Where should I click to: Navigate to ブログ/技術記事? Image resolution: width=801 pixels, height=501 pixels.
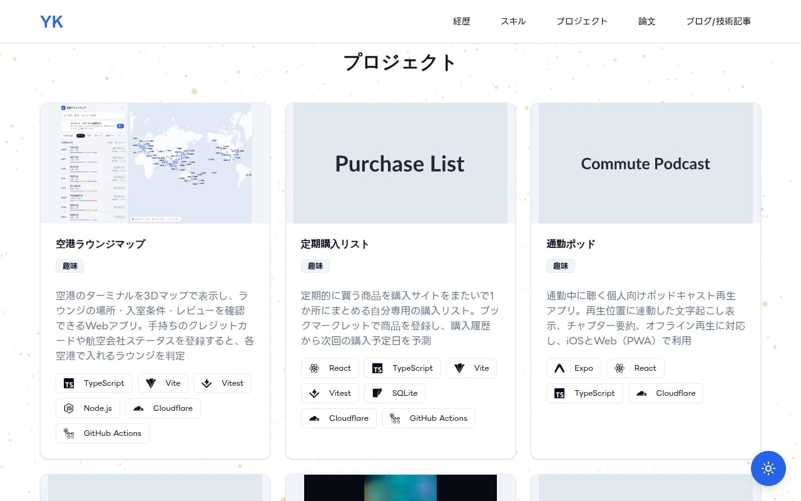pos(718,21)
